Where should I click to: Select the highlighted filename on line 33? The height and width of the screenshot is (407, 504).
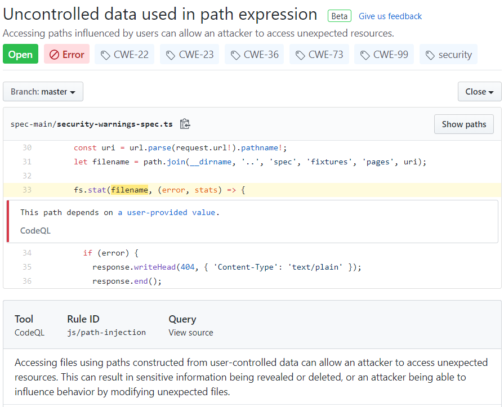[130, 190]
